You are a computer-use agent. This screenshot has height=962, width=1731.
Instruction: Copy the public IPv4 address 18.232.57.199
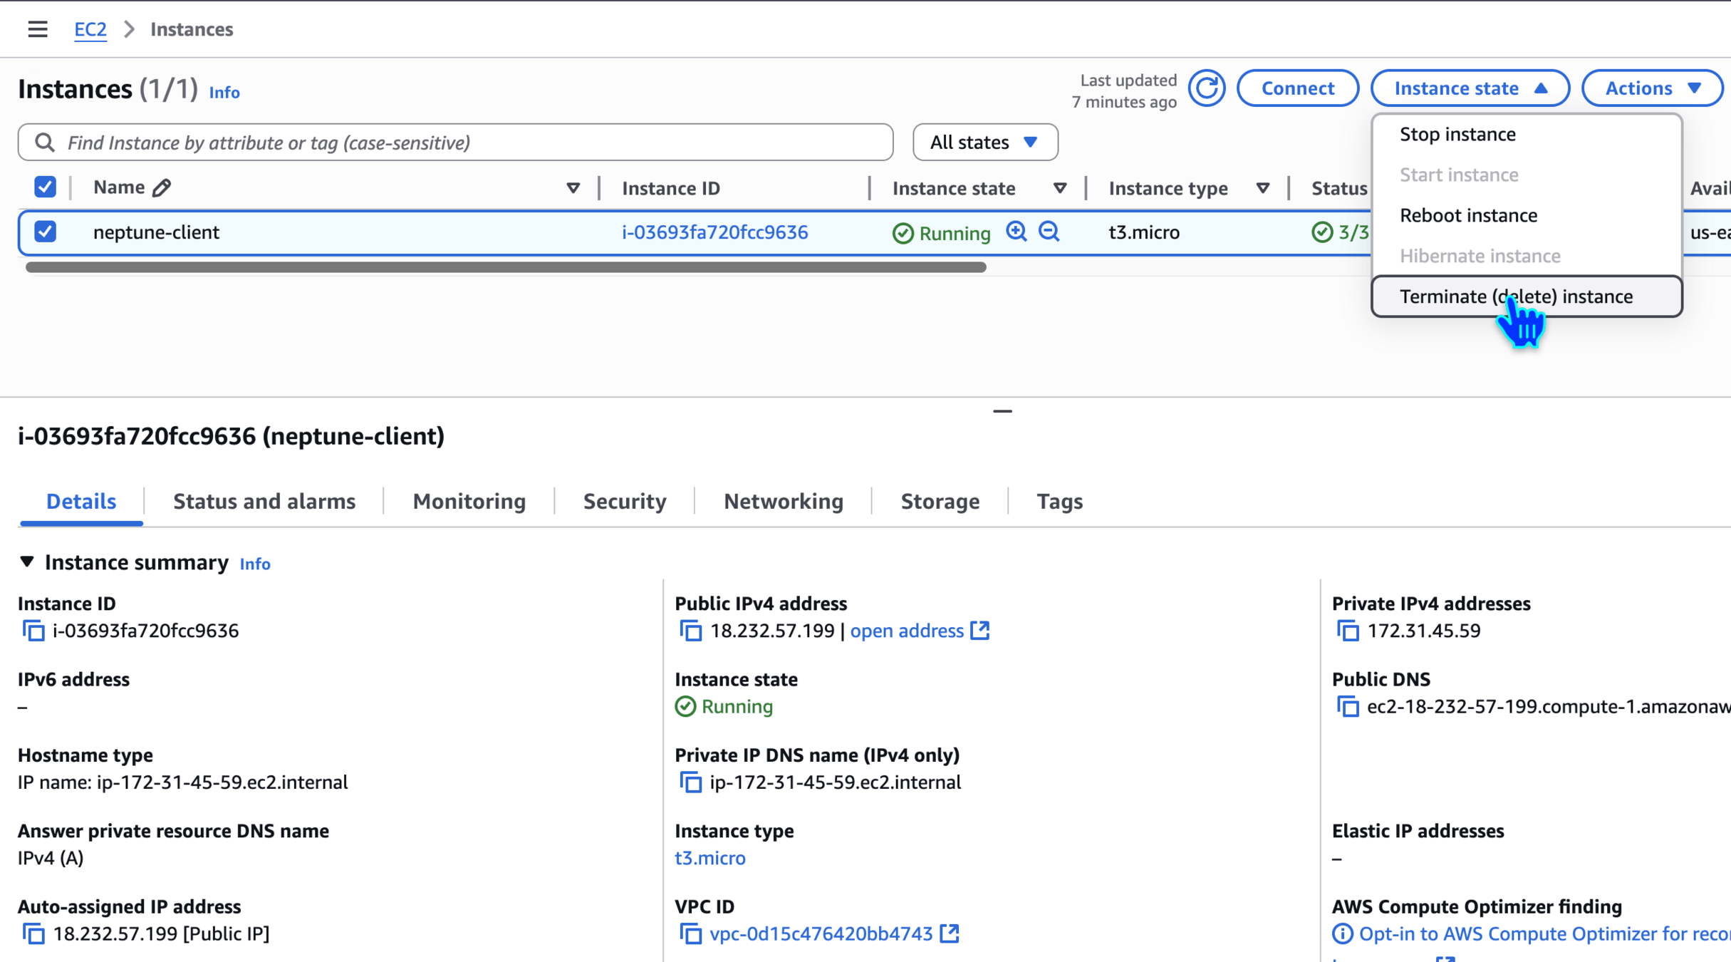pos(690,631)
